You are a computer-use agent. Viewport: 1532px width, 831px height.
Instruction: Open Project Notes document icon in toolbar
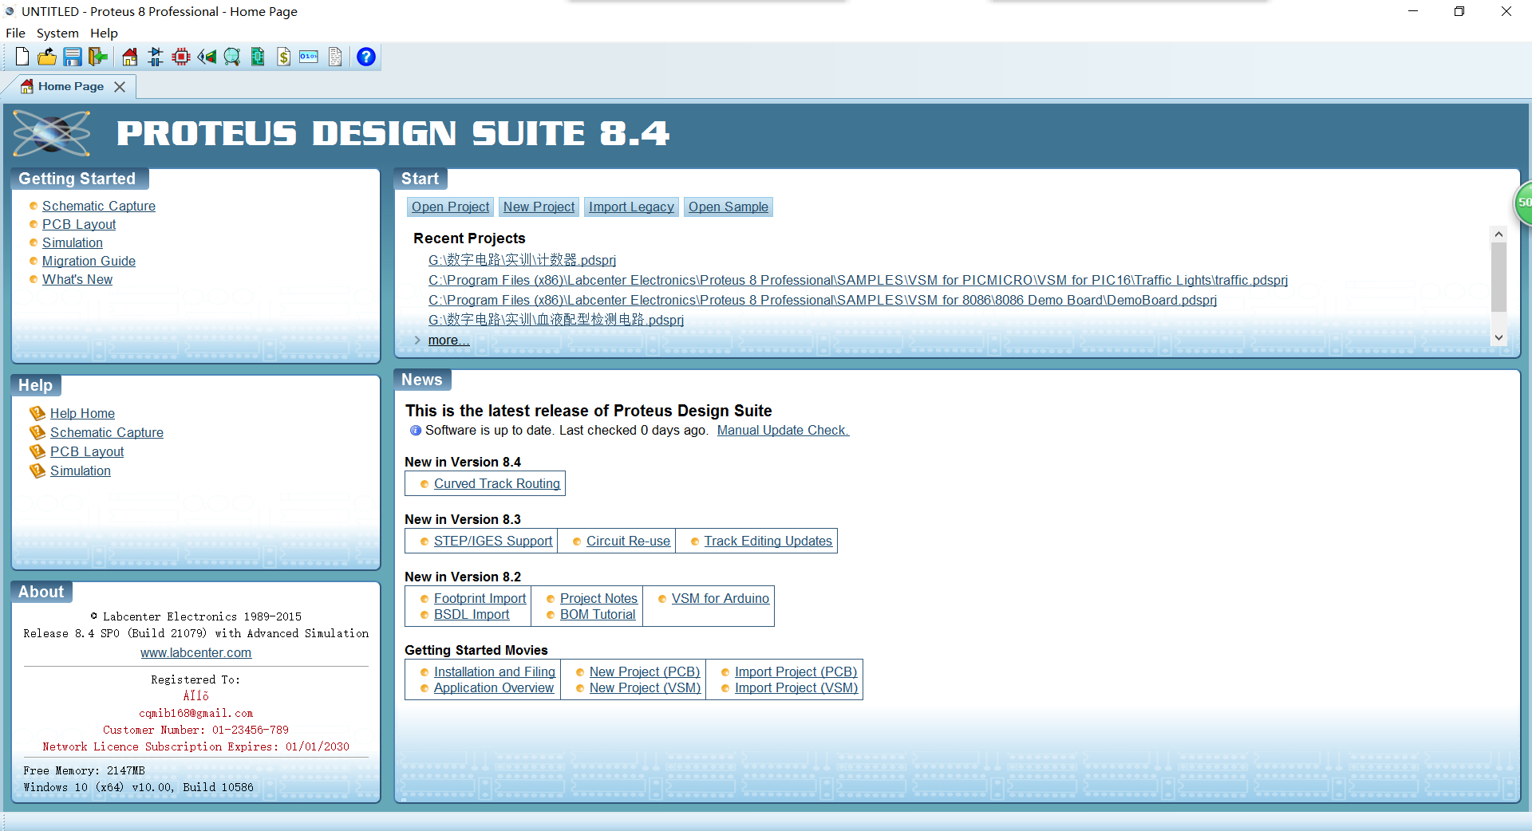coord(335,57)
